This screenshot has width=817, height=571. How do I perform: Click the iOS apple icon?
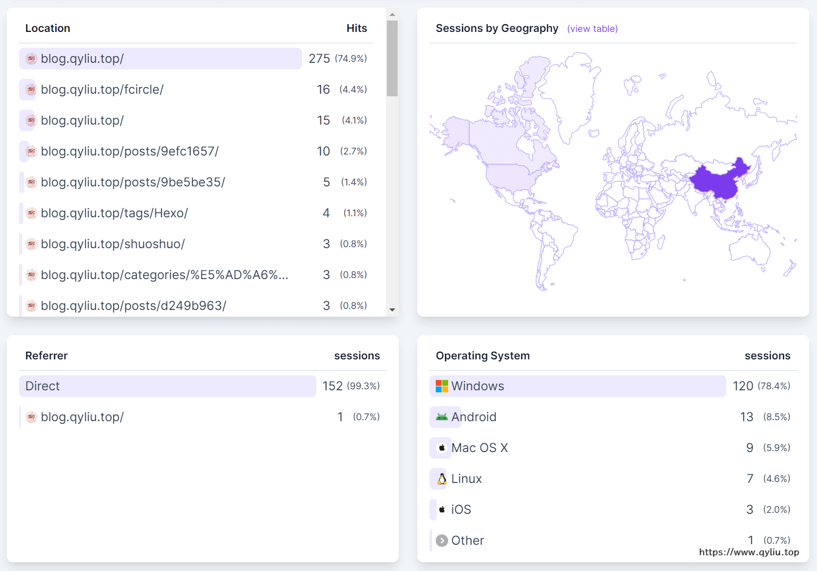pos(441,510)
